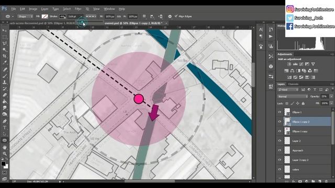The image size is (335, 188).
Task: Select the Move tool
Action: [5, 30]
